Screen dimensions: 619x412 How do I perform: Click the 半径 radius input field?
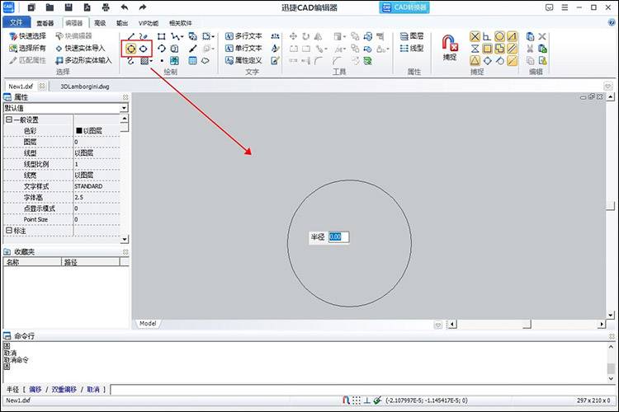click(338, 237)
